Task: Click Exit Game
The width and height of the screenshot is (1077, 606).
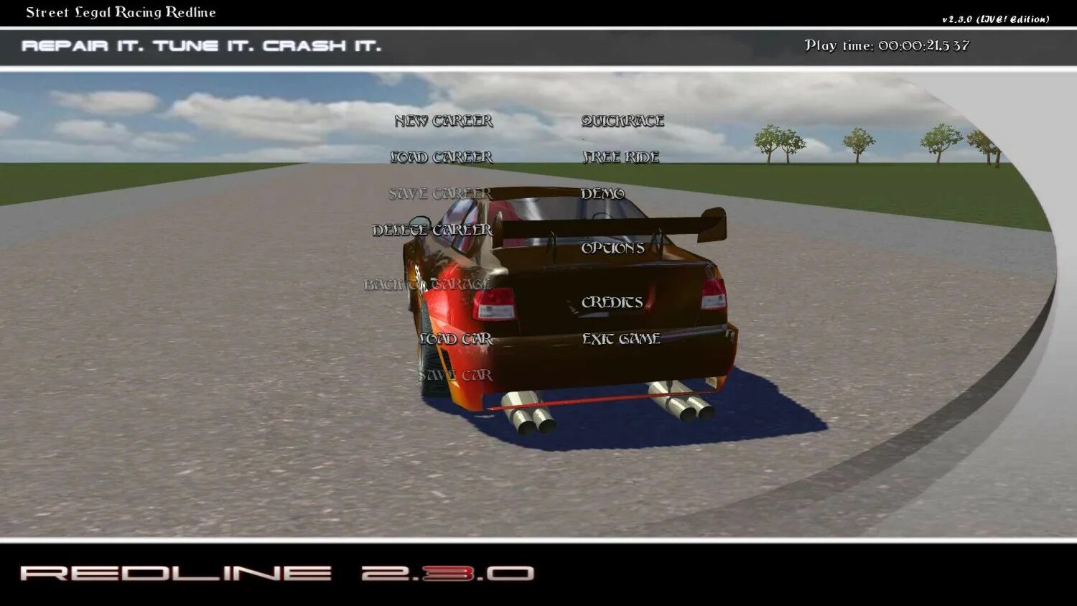Action: 621,338
